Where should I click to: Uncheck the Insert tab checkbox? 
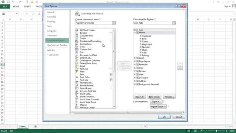138,58
